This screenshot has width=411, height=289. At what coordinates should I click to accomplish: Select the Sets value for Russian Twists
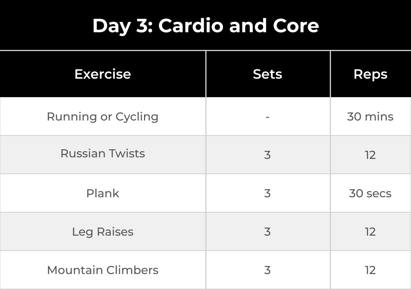tap(267, 155)
